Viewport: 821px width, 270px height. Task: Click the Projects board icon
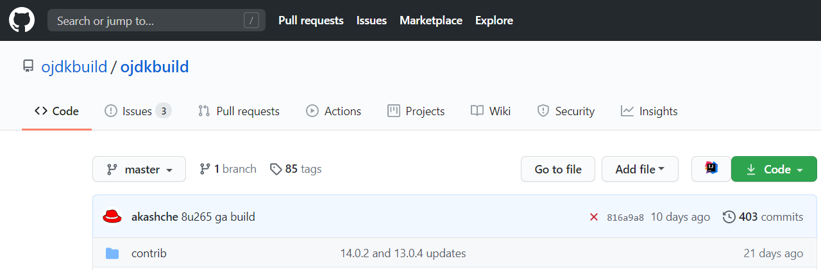click(x=394, y=111)
